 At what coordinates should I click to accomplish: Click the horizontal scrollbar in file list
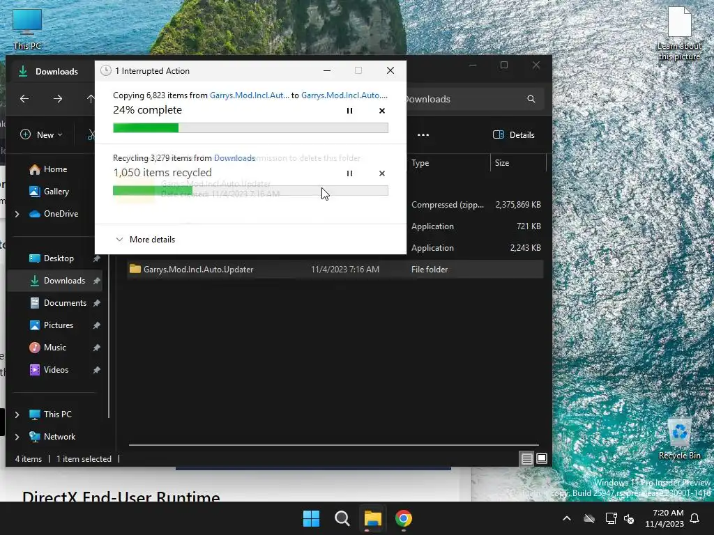click(x=334, y=445)
